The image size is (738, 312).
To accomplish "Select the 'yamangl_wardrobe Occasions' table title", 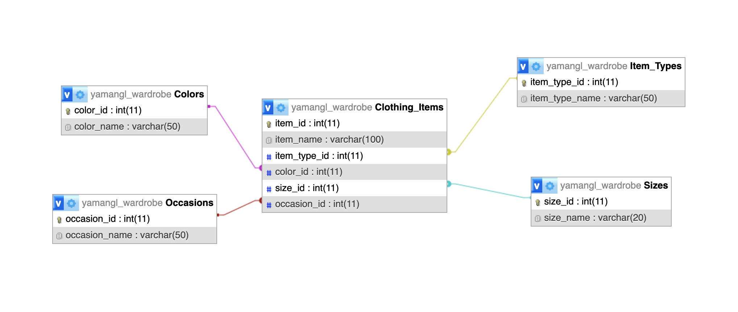I will click(x=148, y=203).
